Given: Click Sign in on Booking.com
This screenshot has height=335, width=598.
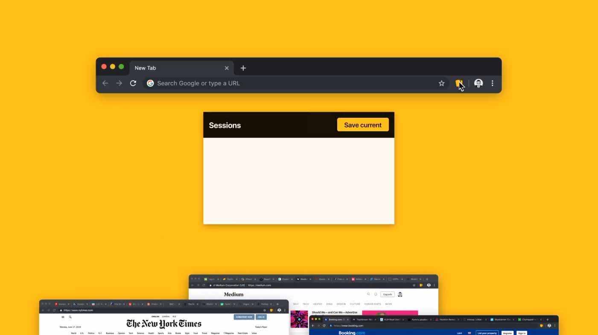Looking at the screenshot, I should point(522,333).
